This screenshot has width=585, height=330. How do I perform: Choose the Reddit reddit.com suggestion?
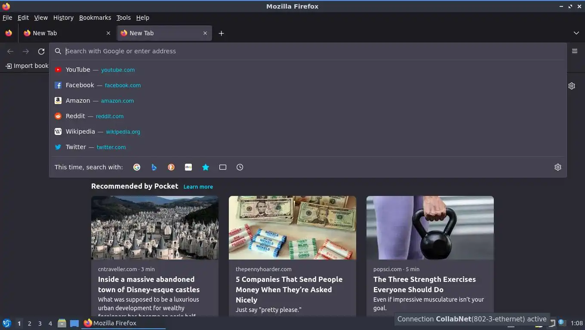coord(308,116)
